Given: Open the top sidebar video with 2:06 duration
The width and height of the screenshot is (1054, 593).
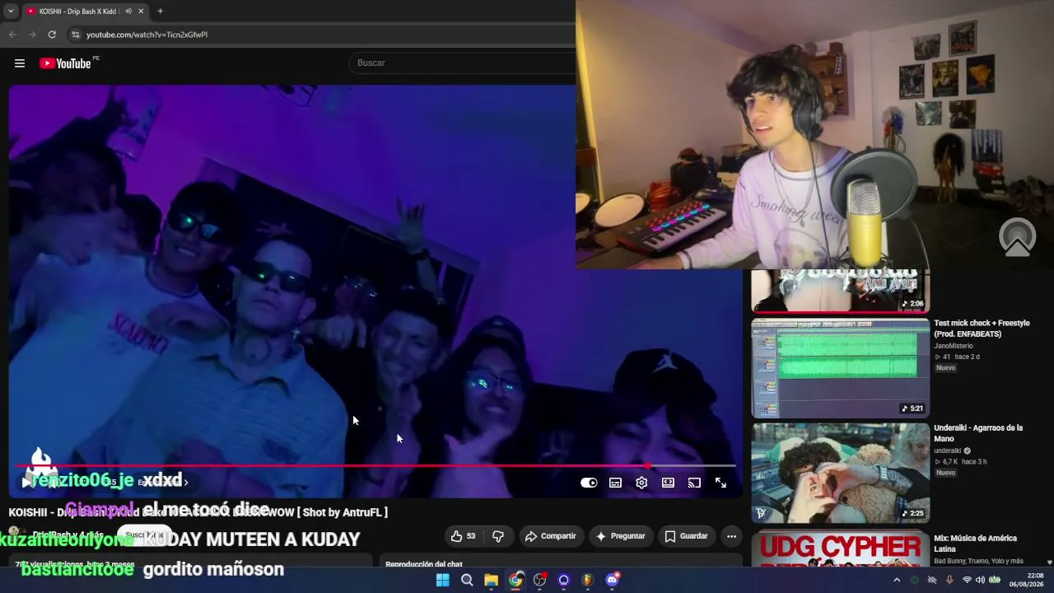Looking at the screenshot, I should (x=840, y=292).
